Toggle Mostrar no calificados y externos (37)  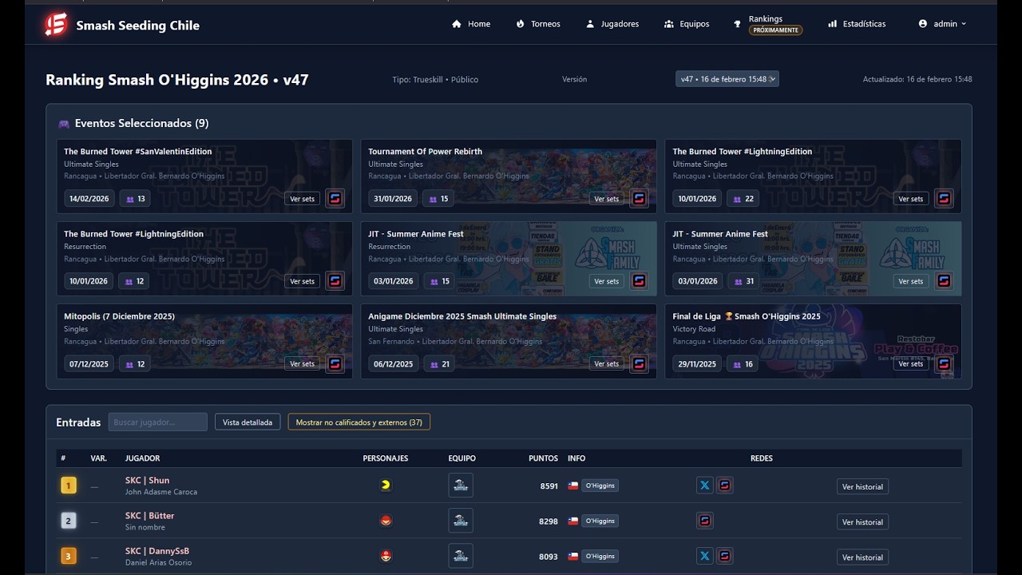(x=359, y=422)
